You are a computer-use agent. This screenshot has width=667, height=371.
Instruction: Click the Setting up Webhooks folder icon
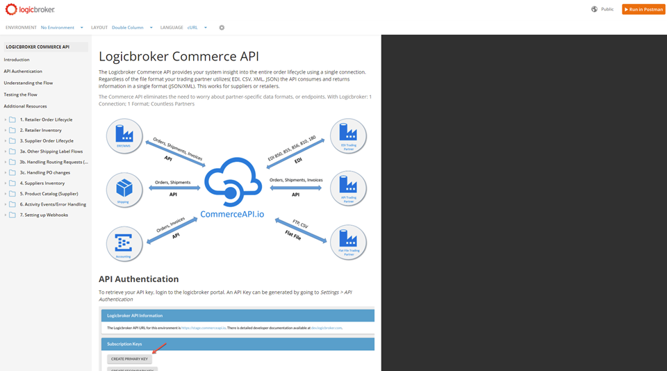[x=13, y=215]
